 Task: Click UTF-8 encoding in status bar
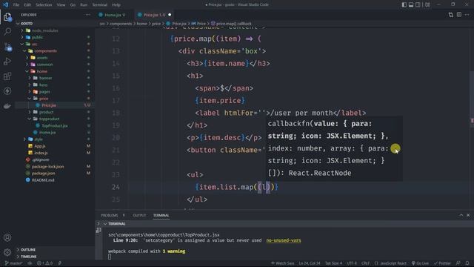click(x=352, y=263)
